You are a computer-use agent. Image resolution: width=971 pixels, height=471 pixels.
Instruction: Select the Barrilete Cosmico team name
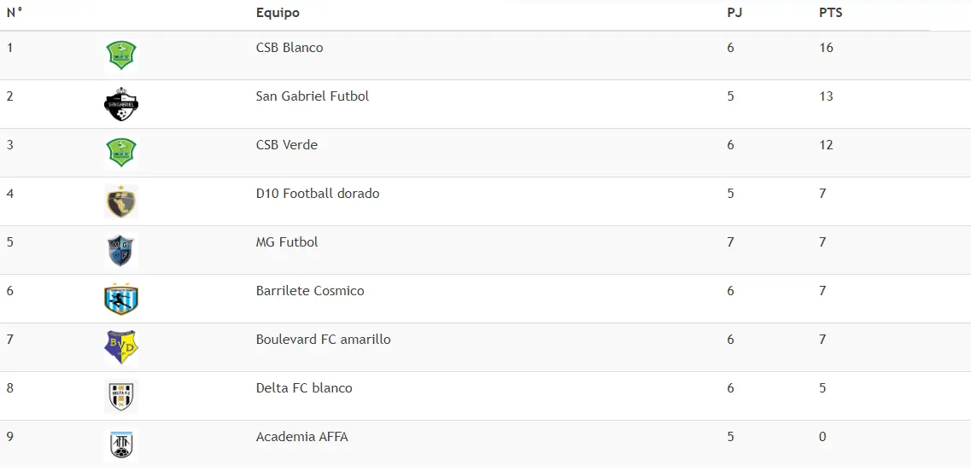coord(310,291)
